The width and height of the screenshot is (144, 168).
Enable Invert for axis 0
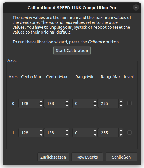129,103
